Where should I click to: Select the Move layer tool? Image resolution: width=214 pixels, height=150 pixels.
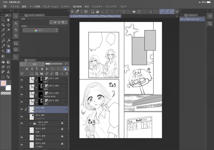tap(8, 25)
